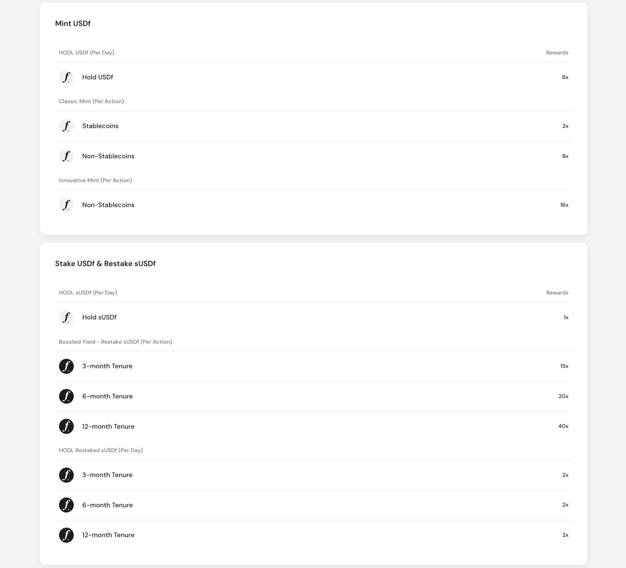Click the 16x reward for Innovative Mint

point(564,205)
